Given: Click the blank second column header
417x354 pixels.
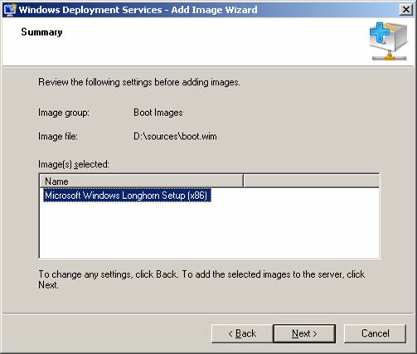Looking at the screenshot, I should [312, 182].
